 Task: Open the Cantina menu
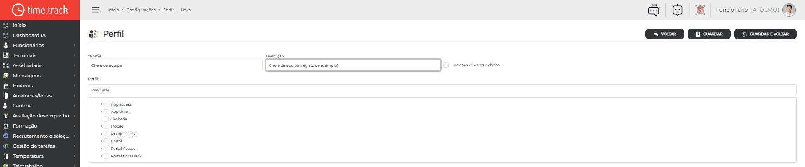tap(40, 106)
